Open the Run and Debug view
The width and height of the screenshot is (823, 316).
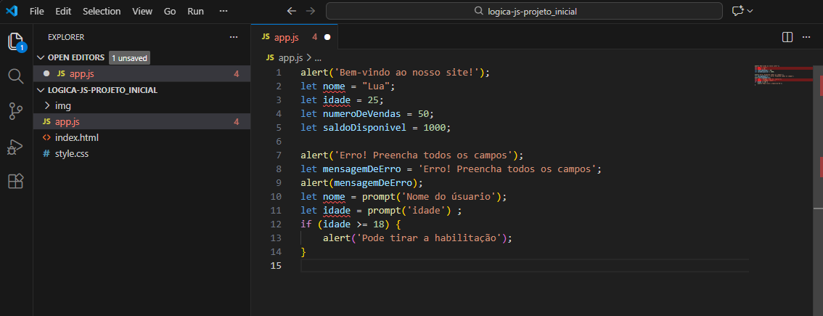point(16,146)
